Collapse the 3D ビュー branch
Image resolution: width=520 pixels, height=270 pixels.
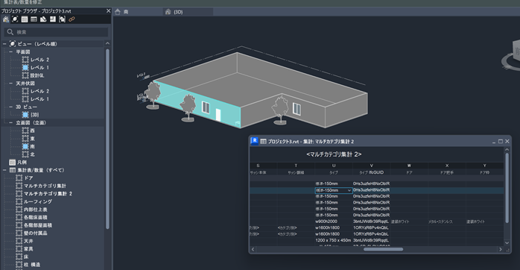[x=11, y=107]
